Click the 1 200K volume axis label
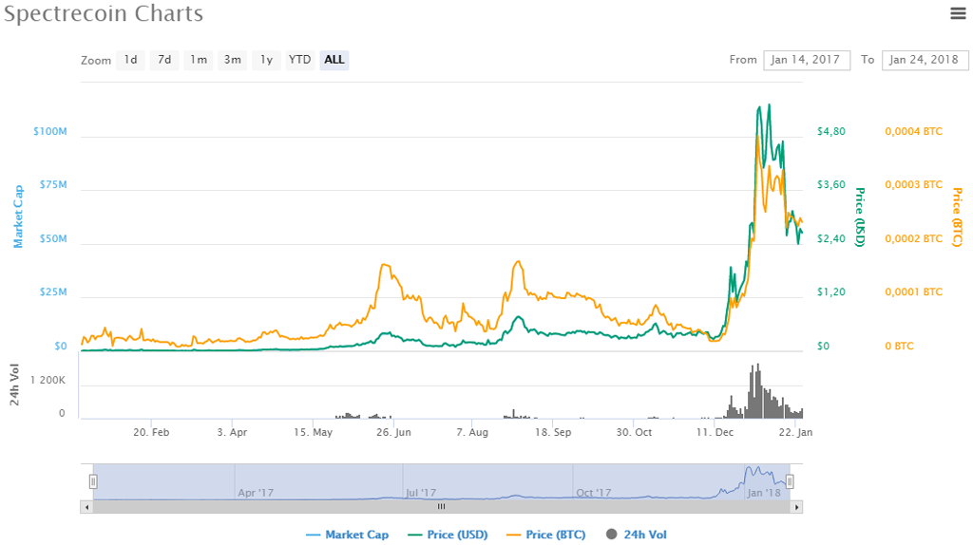973x545 pixels. coord(48,380)
